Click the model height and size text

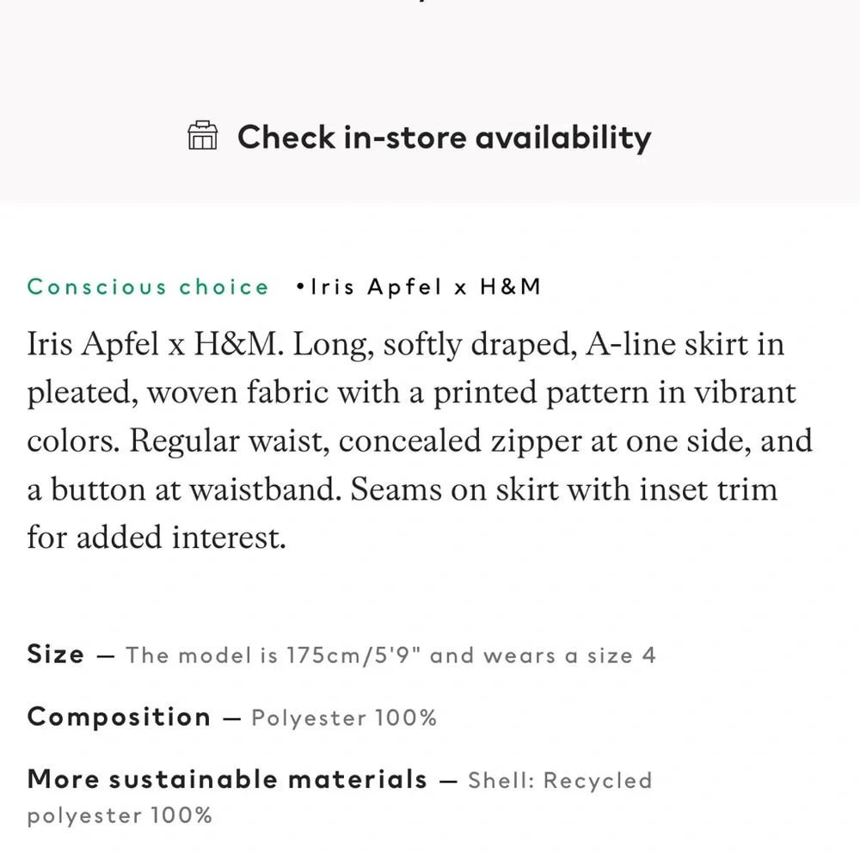390,655
